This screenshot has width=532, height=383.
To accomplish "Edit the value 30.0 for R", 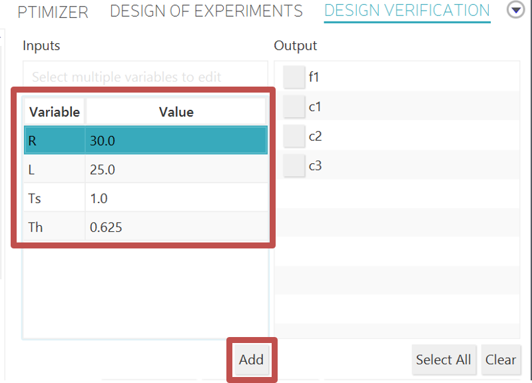I will coord(176,141).
